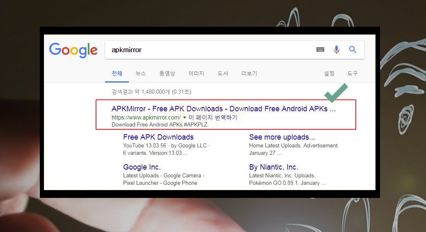Open the By Niantic, Inc. sitelink
The height and width of the screenshot is (232, 426).
click(274, 167)
